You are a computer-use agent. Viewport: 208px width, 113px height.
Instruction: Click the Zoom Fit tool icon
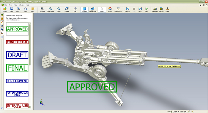(x=42, y=10)
